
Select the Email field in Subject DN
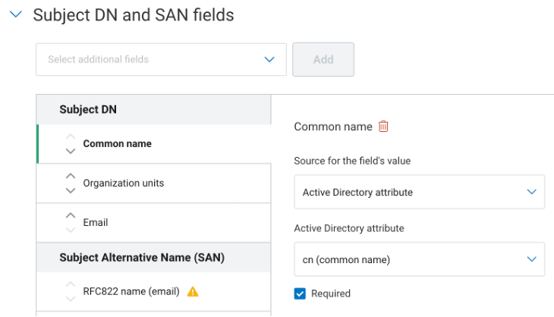pyautogui.click(x=96, y=223)
